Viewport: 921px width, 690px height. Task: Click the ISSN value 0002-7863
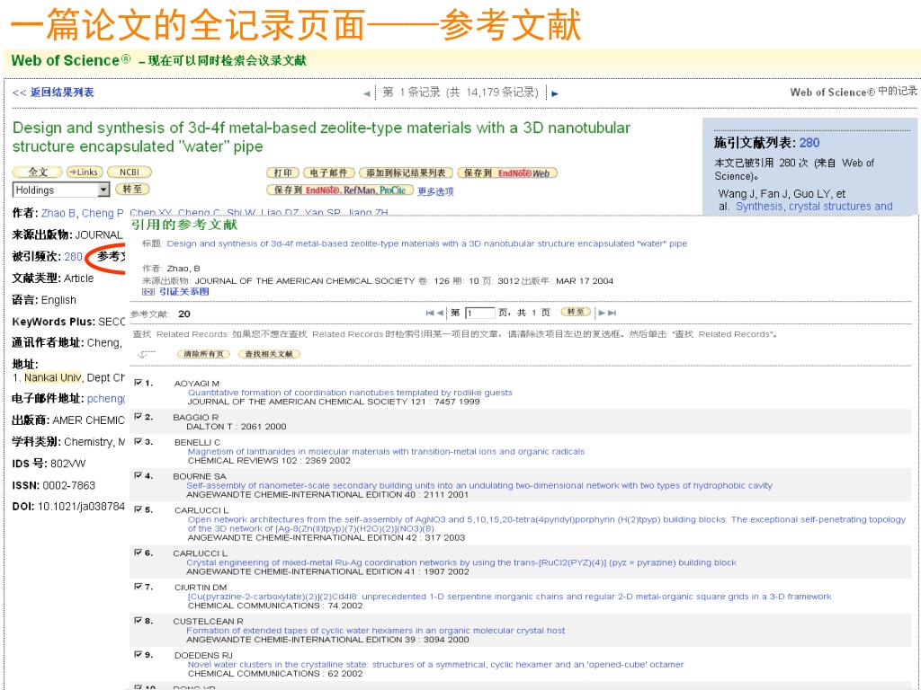pyautogui.click(x=68, y=485)
